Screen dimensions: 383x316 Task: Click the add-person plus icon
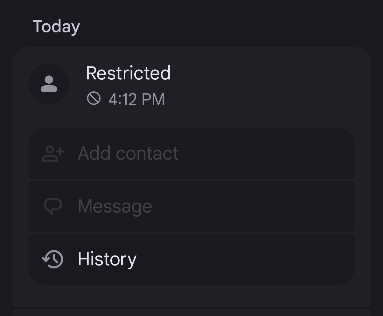coord(53,153)
